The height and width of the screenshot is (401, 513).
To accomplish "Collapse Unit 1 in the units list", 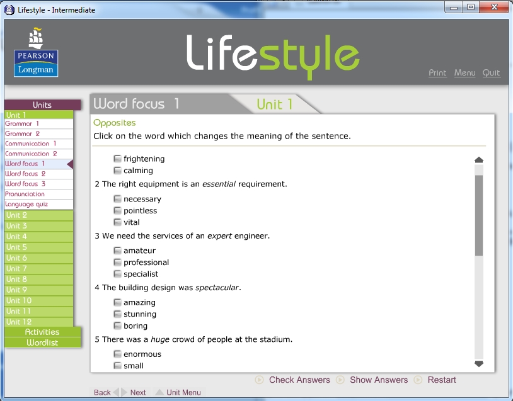I will 38,115.
